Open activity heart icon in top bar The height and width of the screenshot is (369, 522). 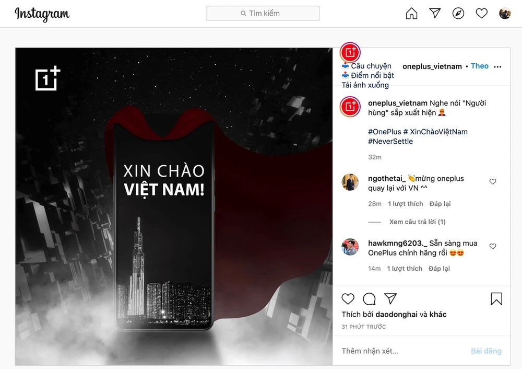481,14
